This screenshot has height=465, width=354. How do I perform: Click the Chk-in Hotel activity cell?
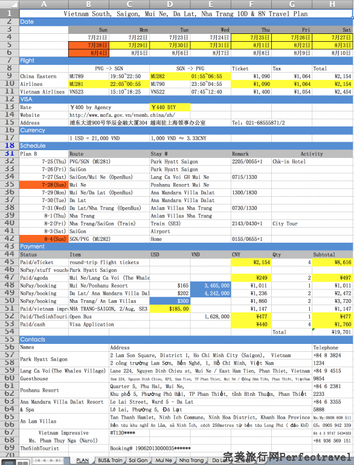[312, 162]
